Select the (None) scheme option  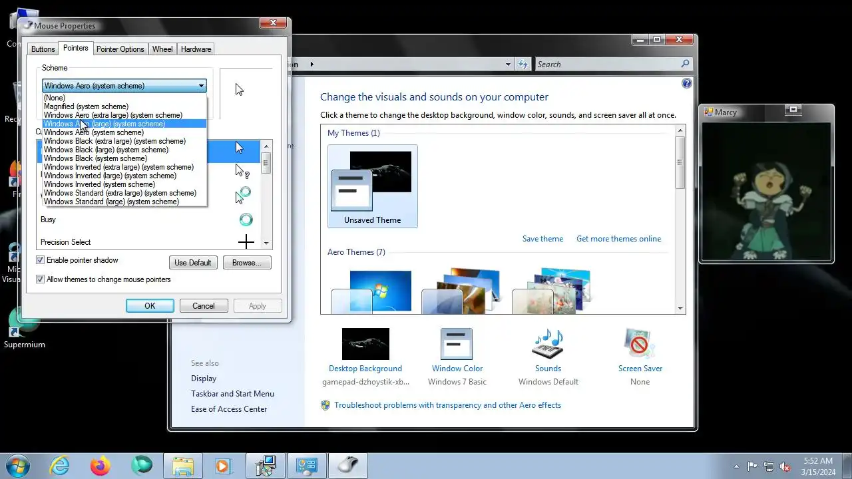tap(124, 98)
